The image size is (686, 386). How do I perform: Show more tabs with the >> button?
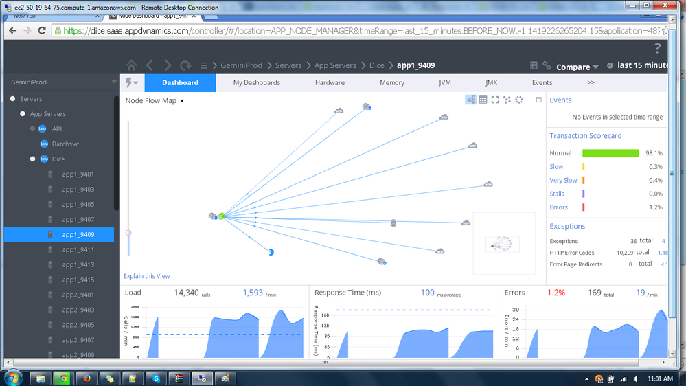pyautogui.click(x=591, y=82)
